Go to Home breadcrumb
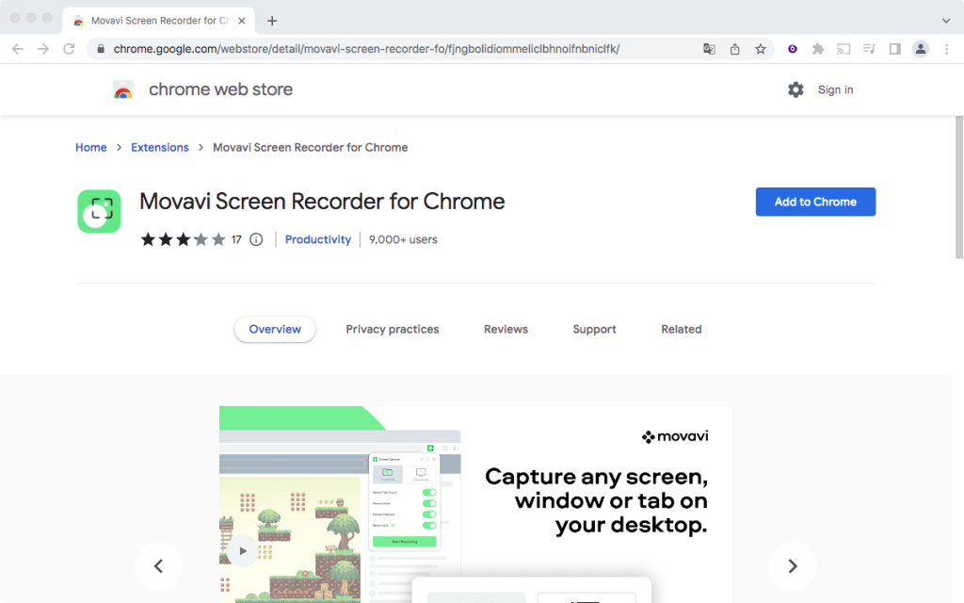Screen dimensions: 964x603 point(91,148)
